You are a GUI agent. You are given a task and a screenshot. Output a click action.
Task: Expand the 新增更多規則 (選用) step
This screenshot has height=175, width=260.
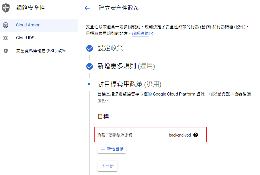point(126,66)
